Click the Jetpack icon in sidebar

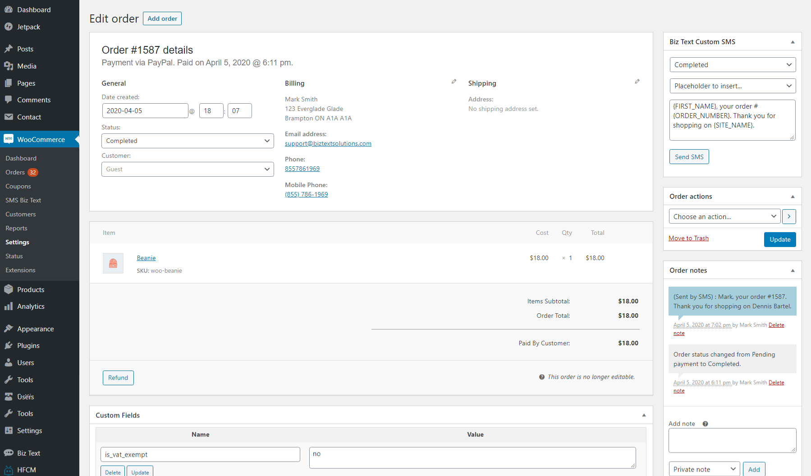point(9,27)
